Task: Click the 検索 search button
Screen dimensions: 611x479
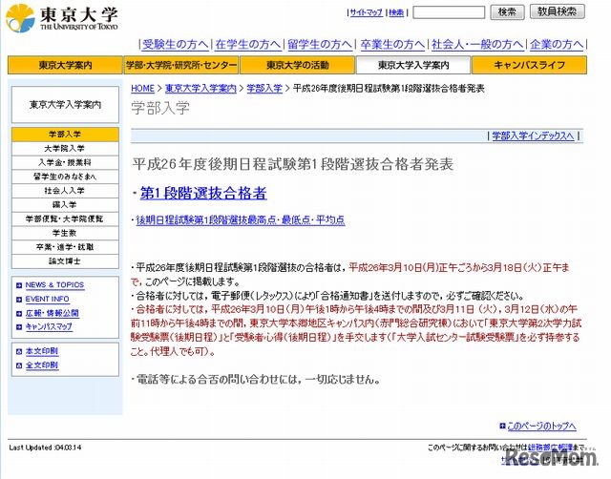Action: click(507, 12)
